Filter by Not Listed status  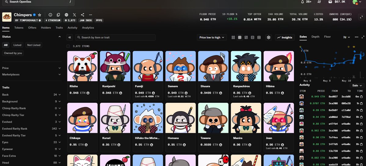click(34, 45)
